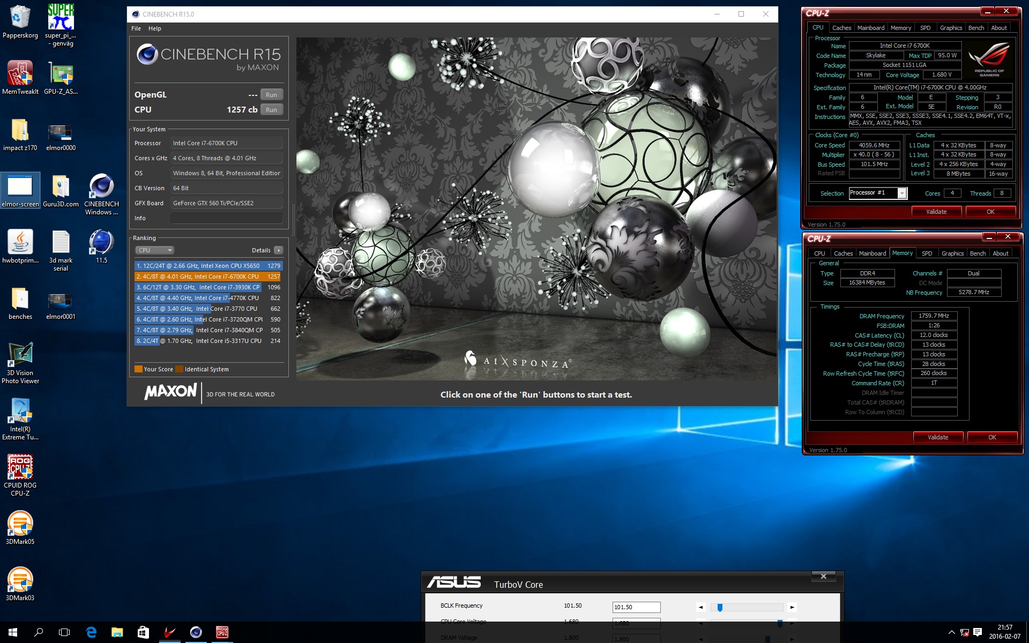Open Graphics tab in upper CPU-Z

coord(951,28)
